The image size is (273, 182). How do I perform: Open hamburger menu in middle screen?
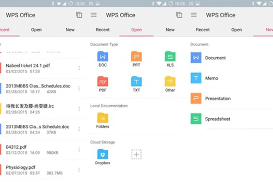point(94,15)
